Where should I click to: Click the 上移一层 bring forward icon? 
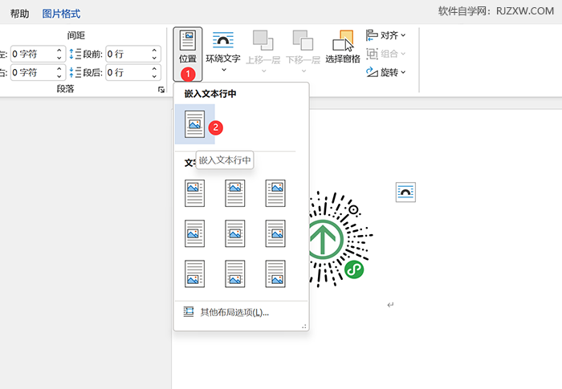263,40
